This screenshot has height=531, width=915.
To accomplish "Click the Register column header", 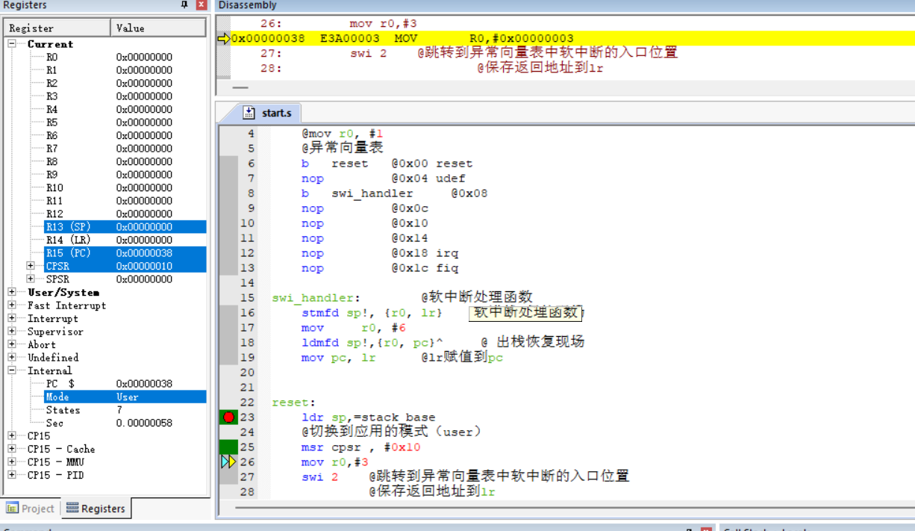I will click(x=58, y=28).
